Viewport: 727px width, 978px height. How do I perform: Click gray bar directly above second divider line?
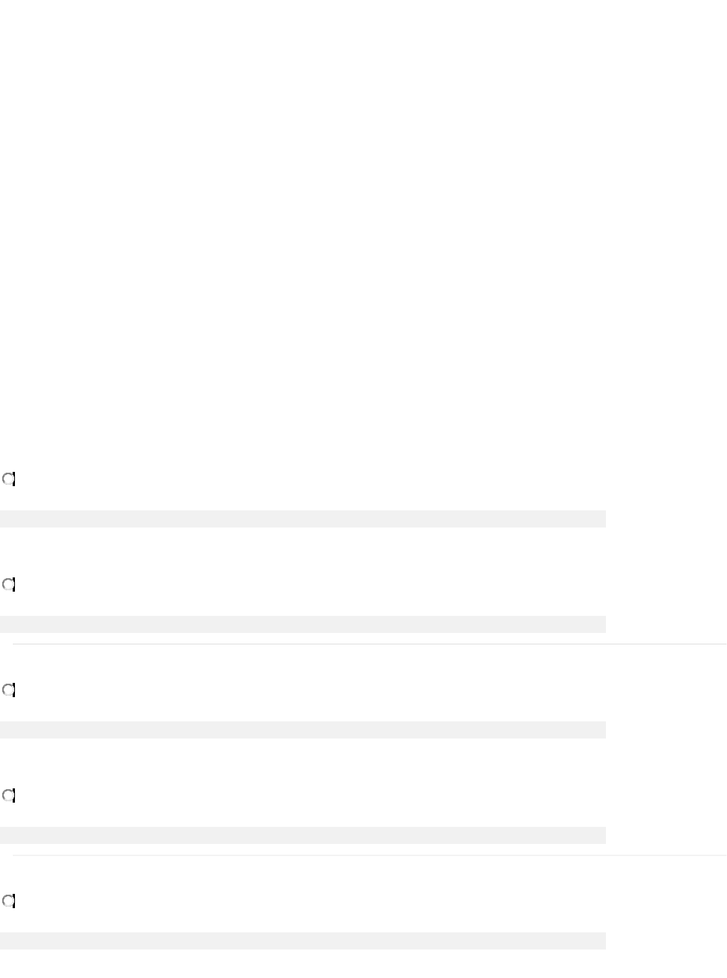(x=303, y=835)
